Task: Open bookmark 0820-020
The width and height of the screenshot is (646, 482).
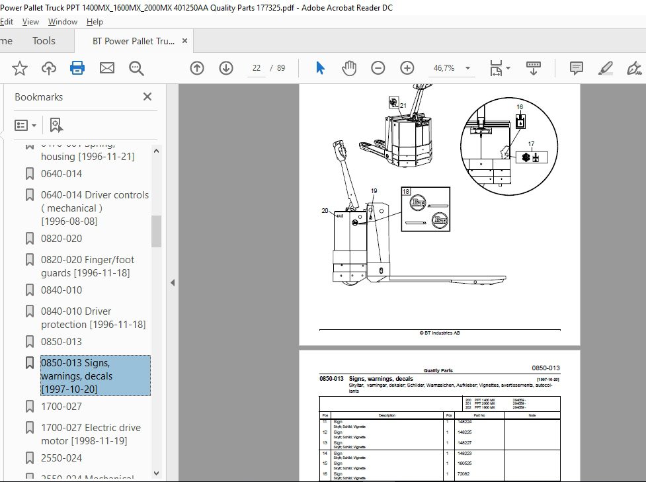Action: [61, 239]
